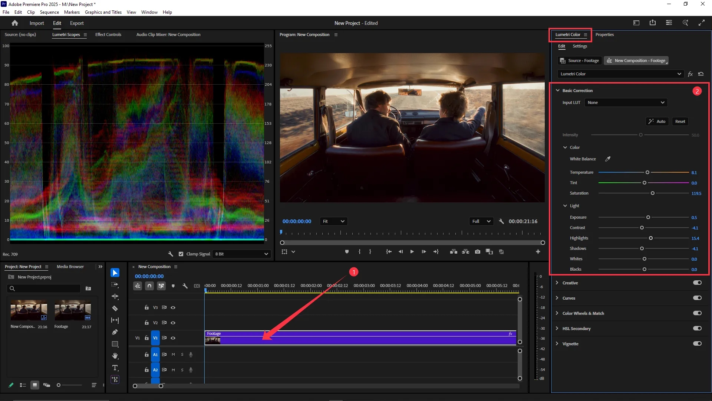Toggle the Creative section switch
The height and width of the screenshot is (401, 712).
point(697,283)
